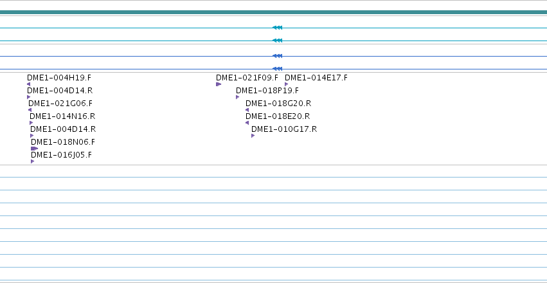The height and width of the screenshot is (283, 547).
Task: Select the DME1-018E20.R feature label
Action: (278, 116)
